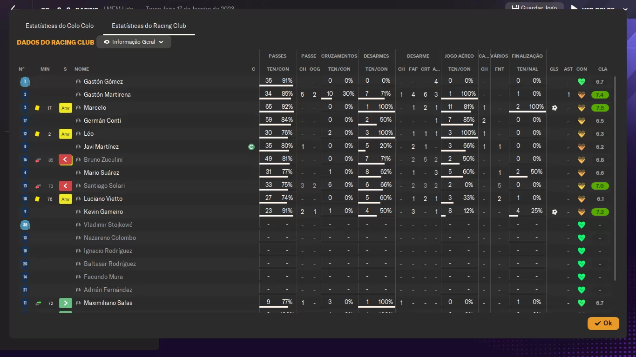Click yellow card icon in Luciano Vietto's row
Screen dimensions: 636x357
[37, 199]
